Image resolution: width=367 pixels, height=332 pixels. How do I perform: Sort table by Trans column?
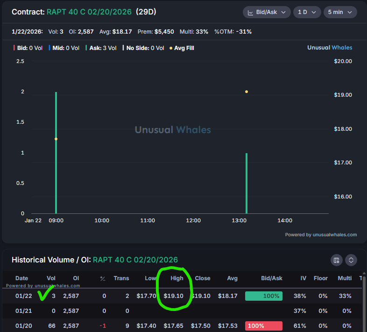pyautogui.click(x=121, y=278)
